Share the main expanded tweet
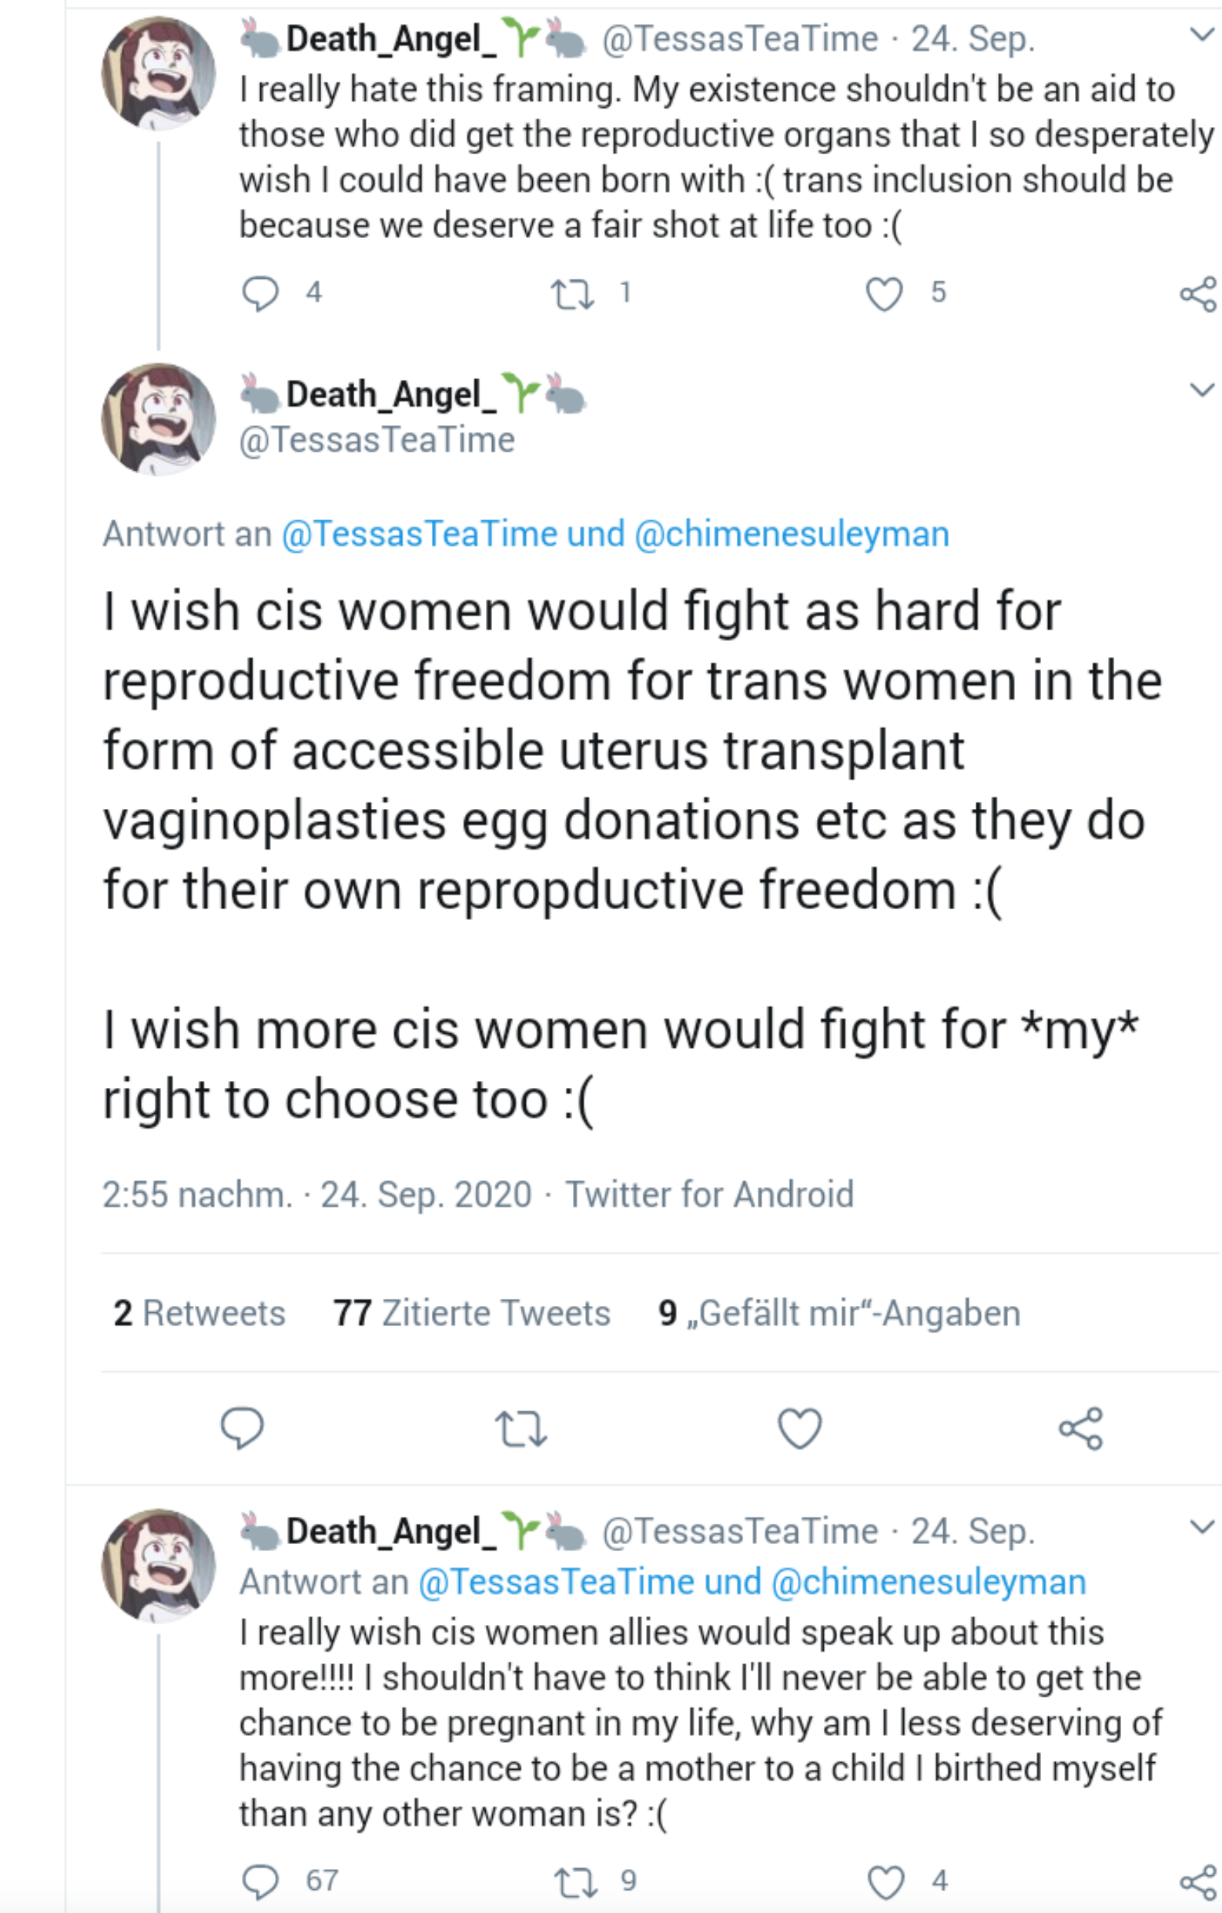The width and height of the screenshot is (1222, 1913). tap(1080, 1428)
